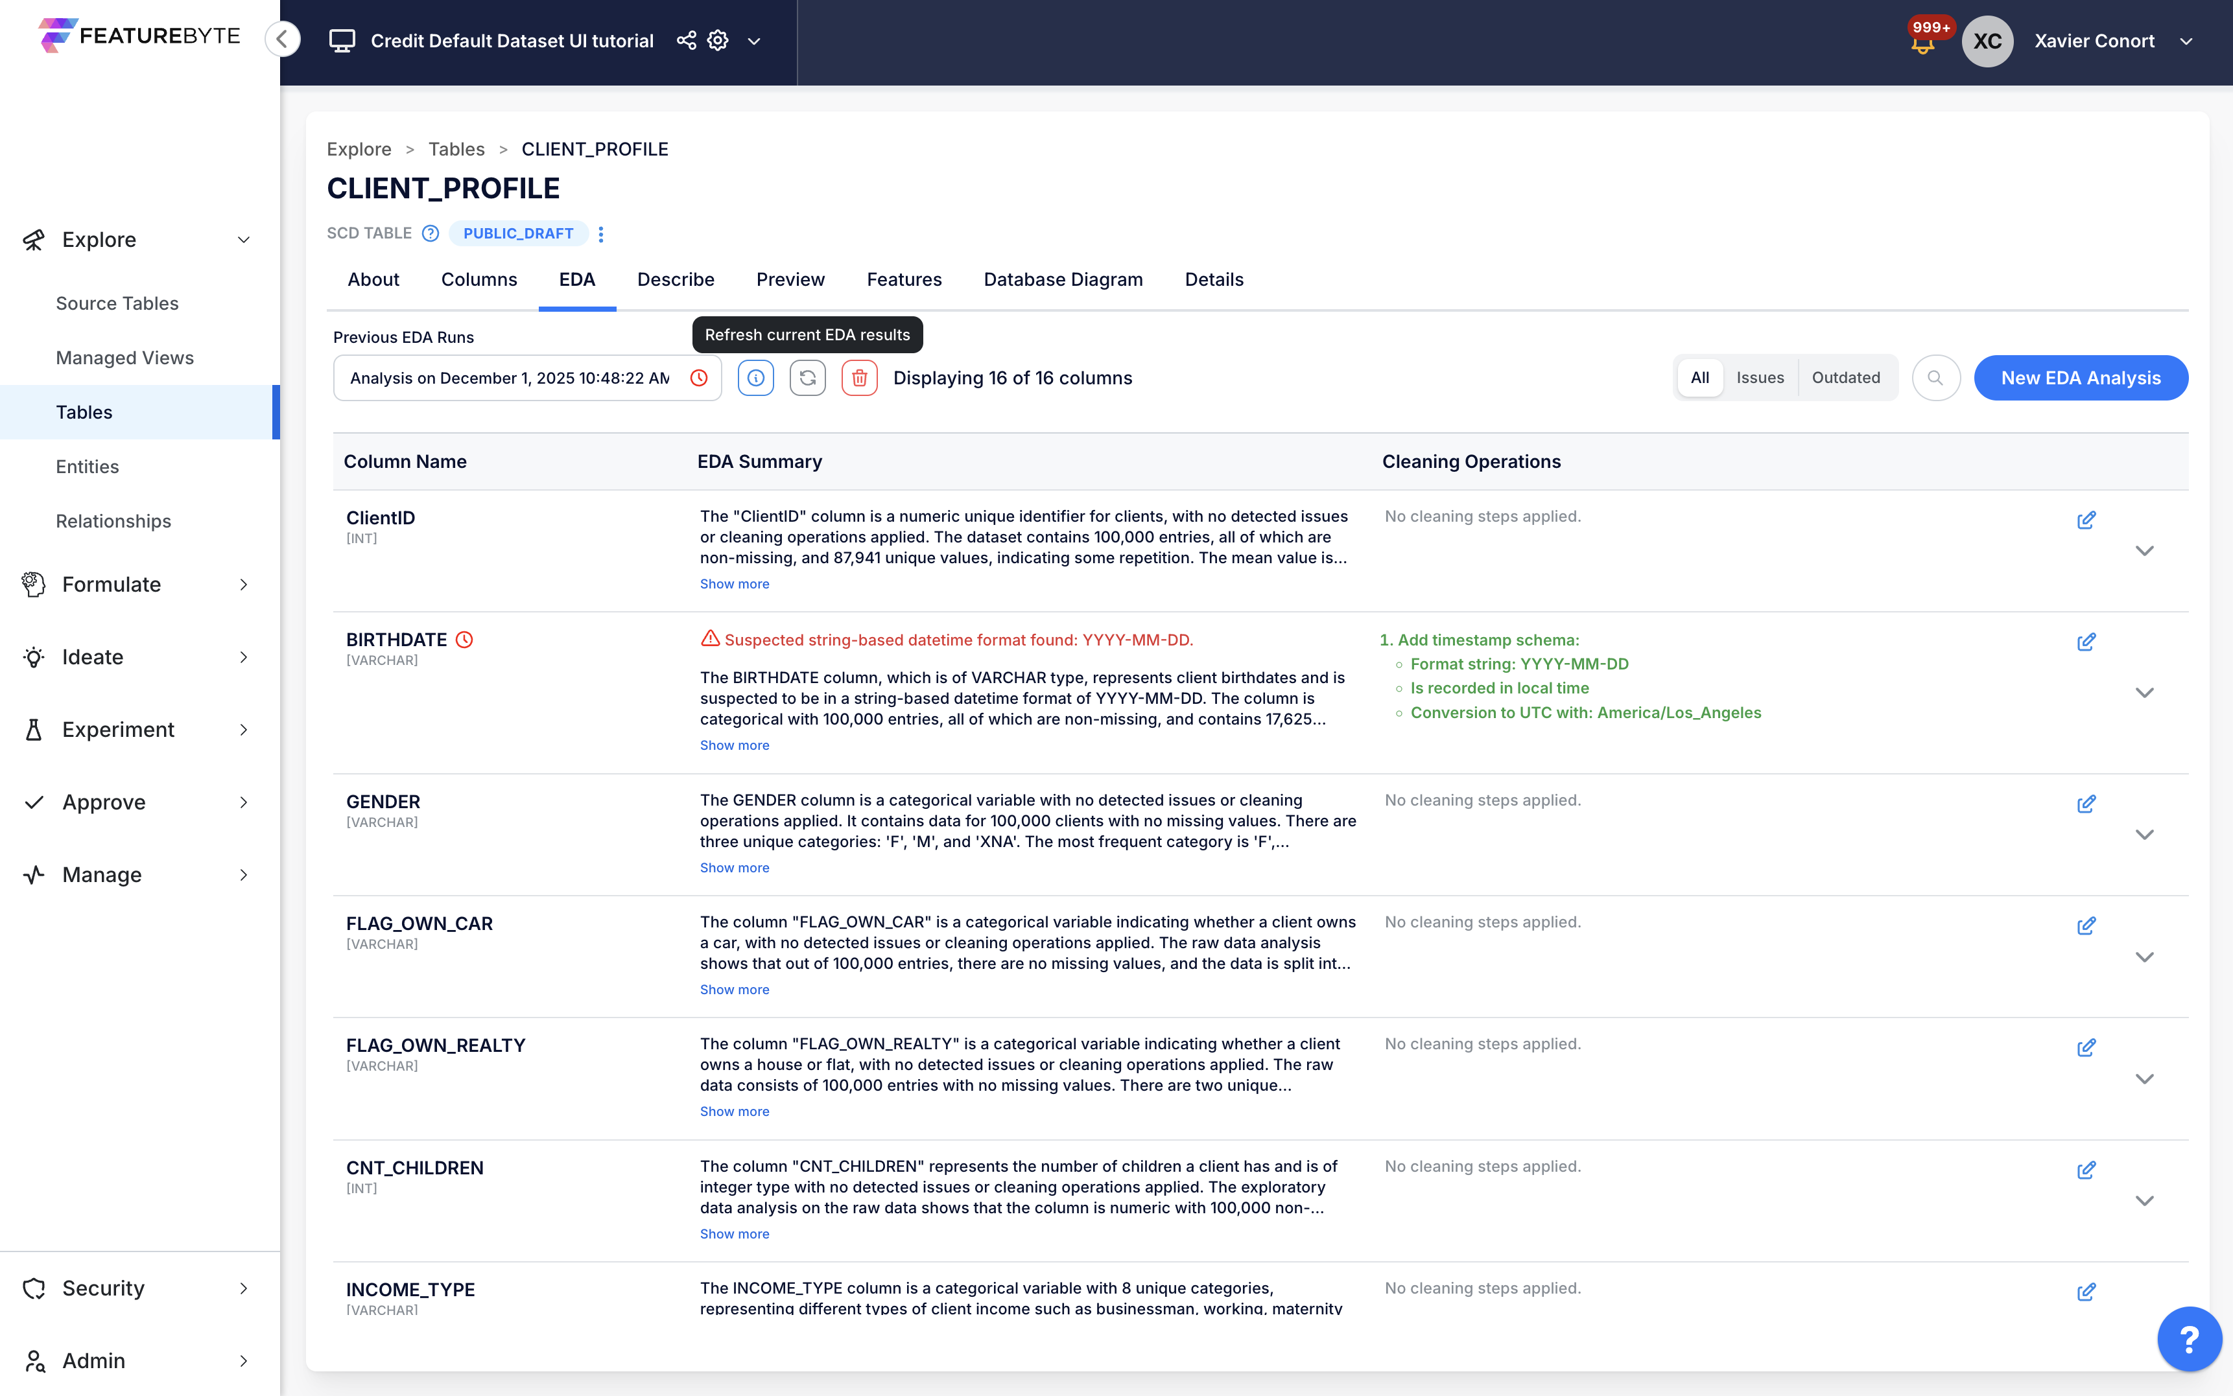The height and width of the screenshot is (1396, 2233).
Task: Open the search magnifier icon
Action: pos(1935,378)
